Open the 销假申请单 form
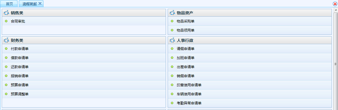The image size is (338, 110). click(185, 76)
